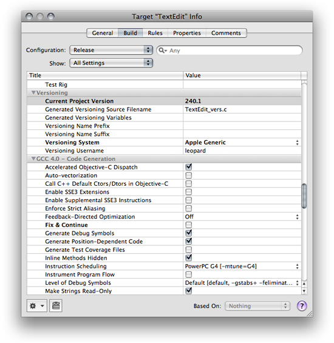Click the Value column header
This screenshot has height=343, width=334.
242,75
